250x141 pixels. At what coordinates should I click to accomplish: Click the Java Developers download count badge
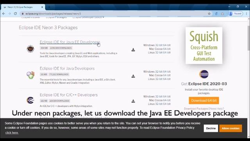(59, 74)
